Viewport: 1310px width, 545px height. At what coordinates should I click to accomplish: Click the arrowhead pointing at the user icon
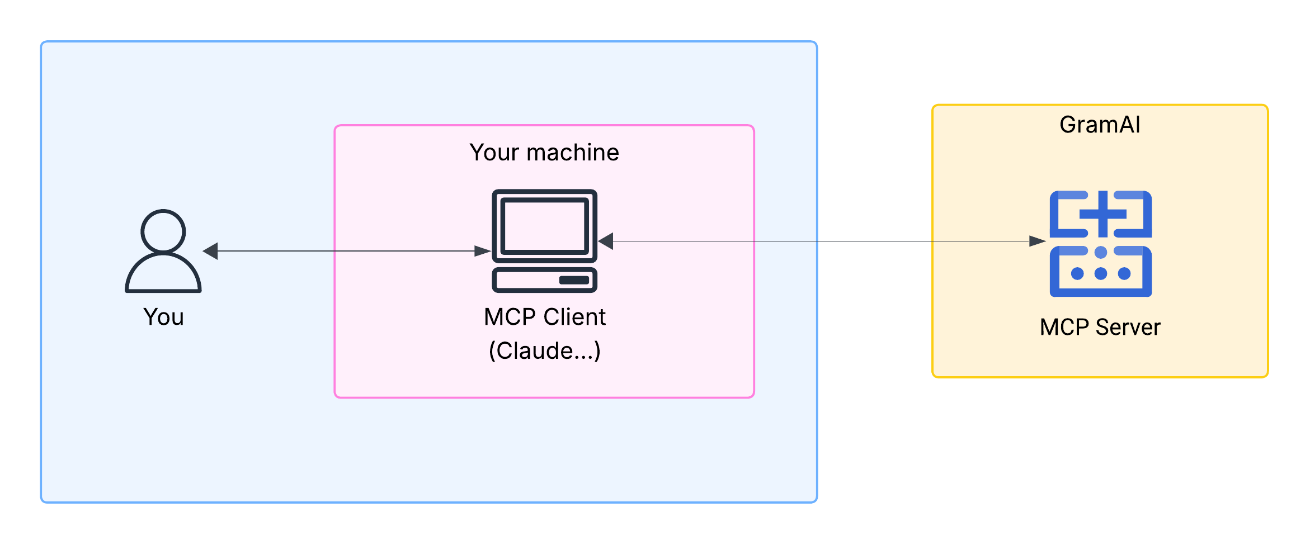211,251
